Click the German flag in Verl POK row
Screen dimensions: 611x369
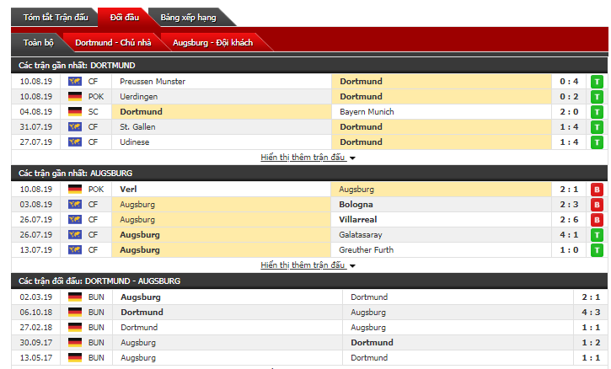pyautogui.click(x=75, y=190)
